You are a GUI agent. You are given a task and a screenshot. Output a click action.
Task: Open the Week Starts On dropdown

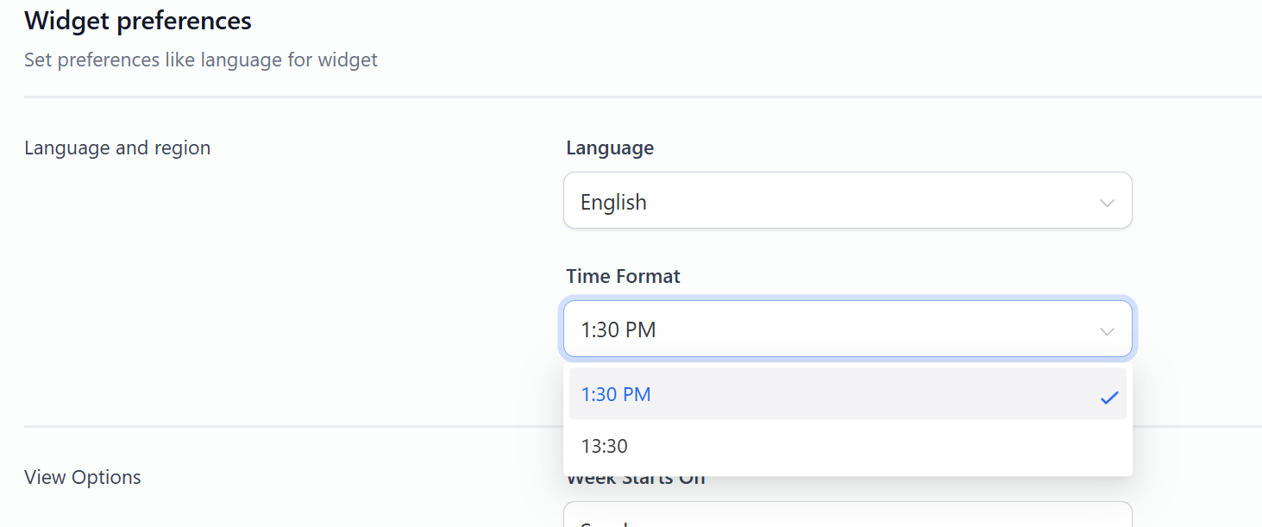pyautogui.click(x=847, y=518)
